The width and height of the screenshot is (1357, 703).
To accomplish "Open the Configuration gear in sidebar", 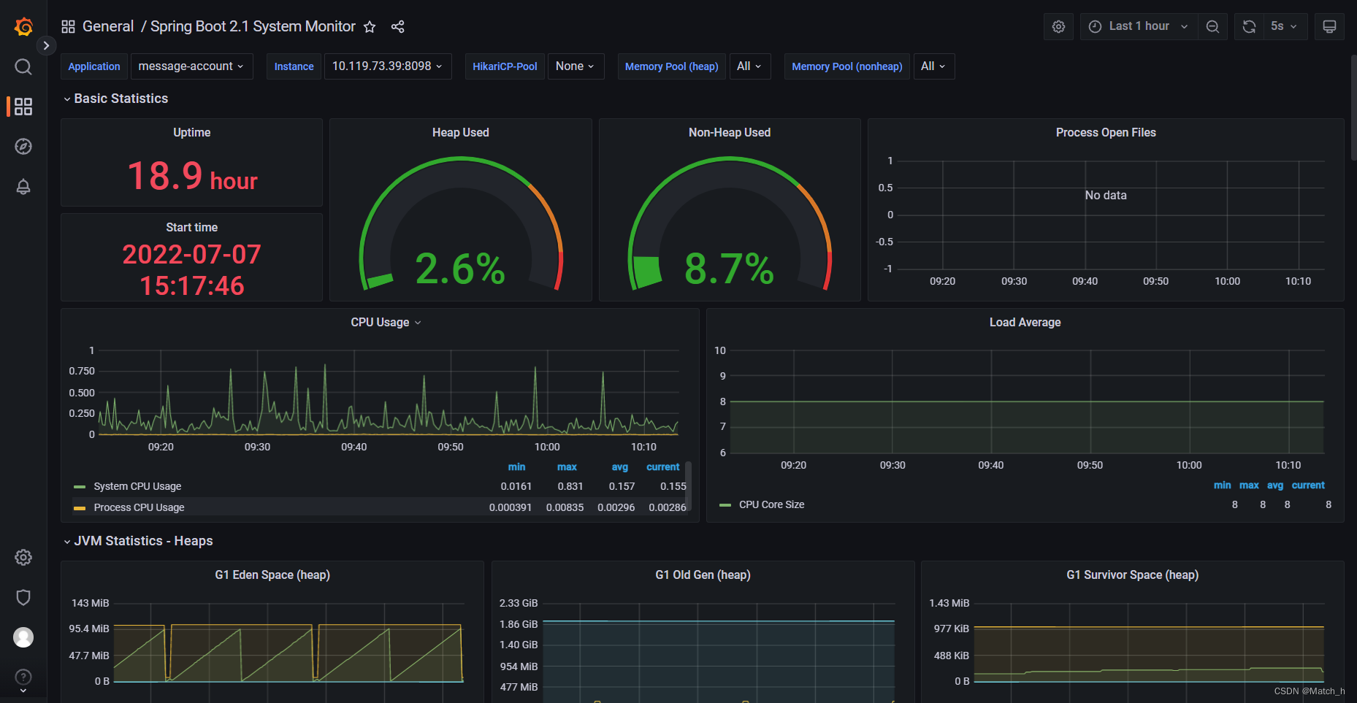I will (x=23, y=558).
